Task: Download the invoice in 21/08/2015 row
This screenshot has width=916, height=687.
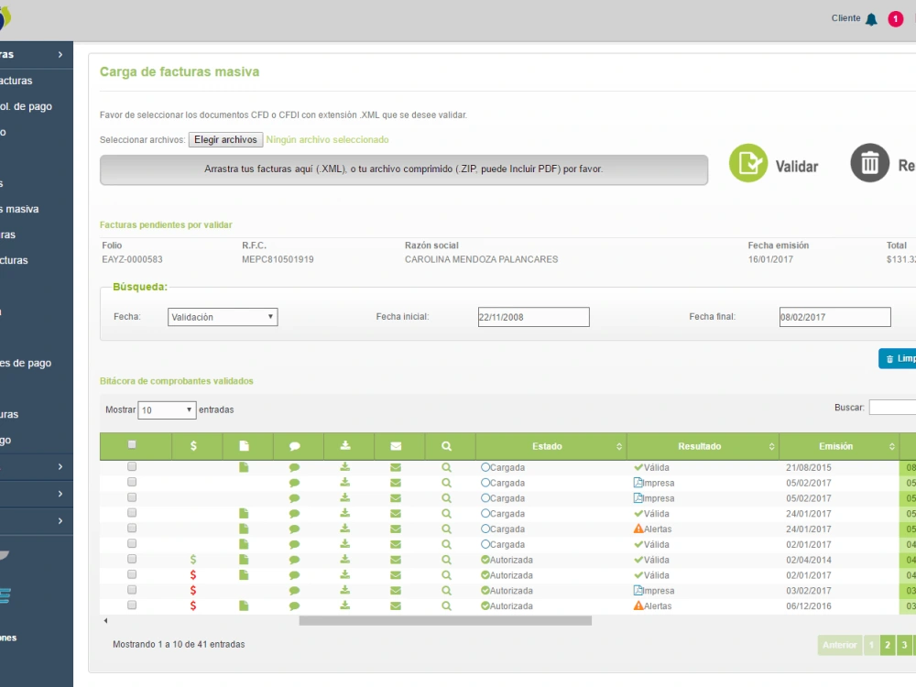Action: [345, 467]
